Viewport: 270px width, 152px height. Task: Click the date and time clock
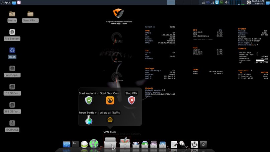click(x=258, y=2)
